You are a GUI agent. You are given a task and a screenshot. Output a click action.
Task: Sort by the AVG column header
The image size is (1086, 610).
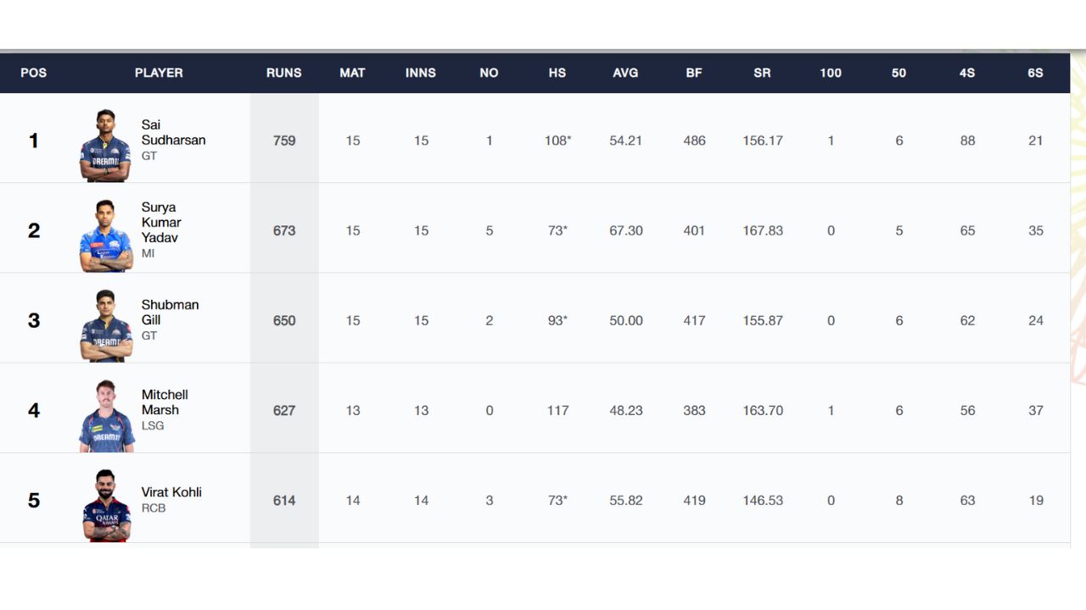625,73
